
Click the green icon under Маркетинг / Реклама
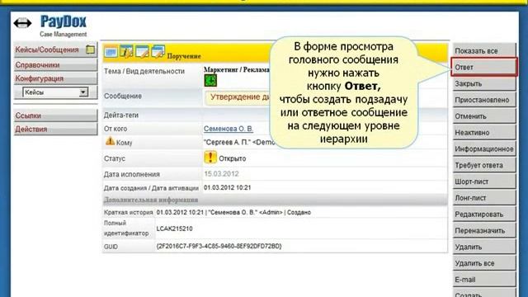210,81
